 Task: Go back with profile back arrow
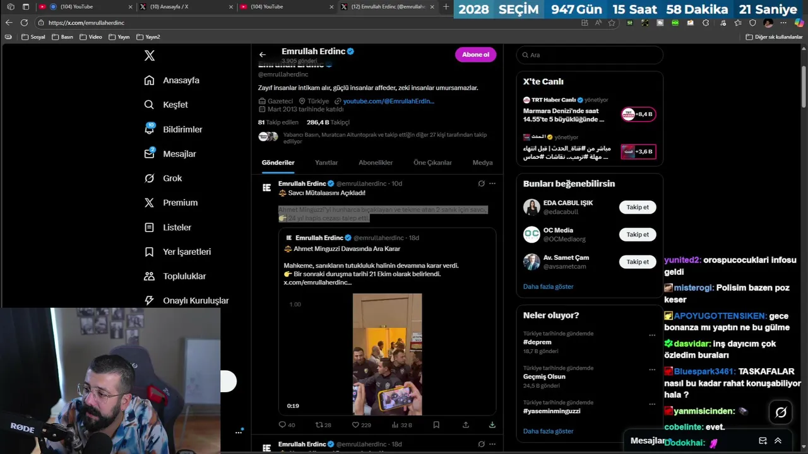pos(263,54)
